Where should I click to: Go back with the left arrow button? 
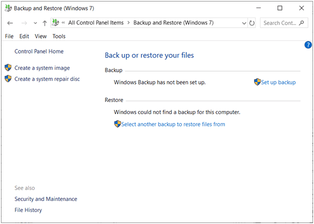[x=10, y=23]
